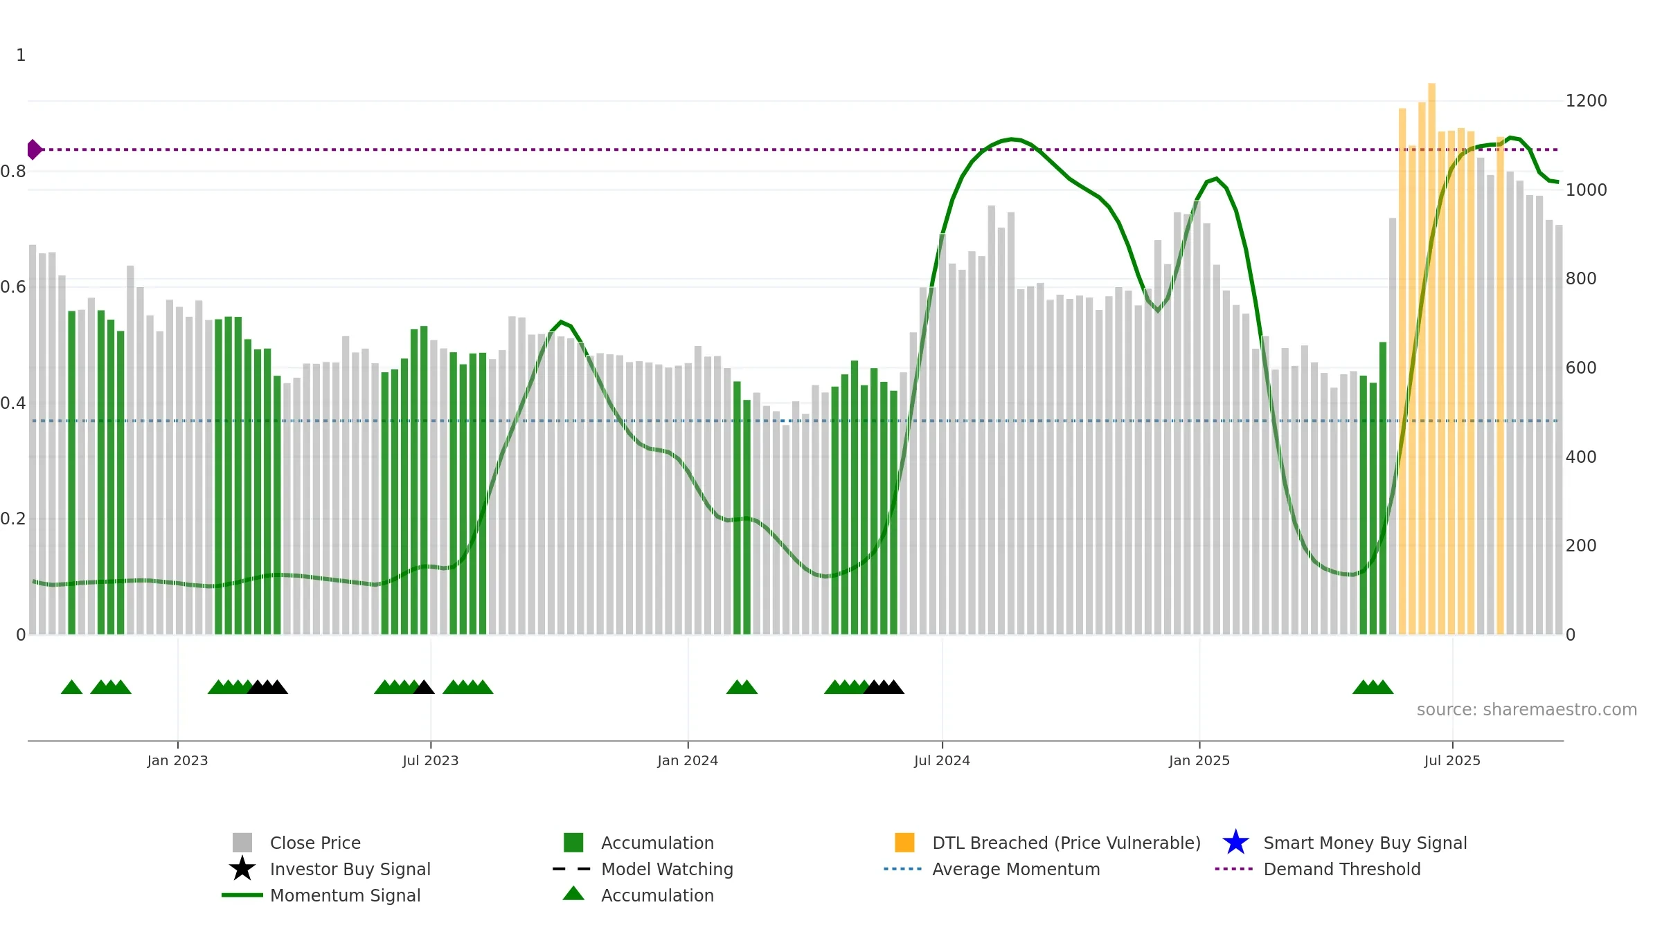Click the dashed Model Watching legend marker
Screen dimensions: 1662x934
572,869
